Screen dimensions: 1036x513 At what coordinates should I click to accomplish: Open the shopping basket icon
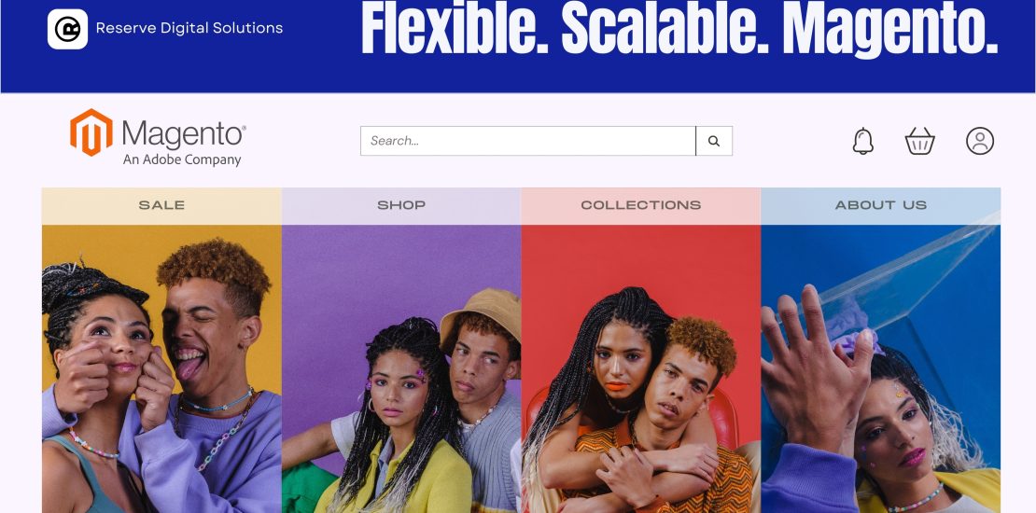point(919,141)
